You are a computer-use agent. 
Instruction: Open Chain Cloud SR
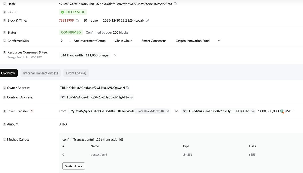[123, 41]
